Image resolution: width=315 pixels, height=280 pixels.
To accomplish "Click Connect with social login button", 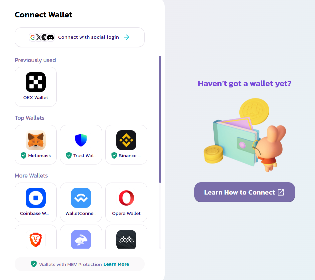I will tap(80, 37).
